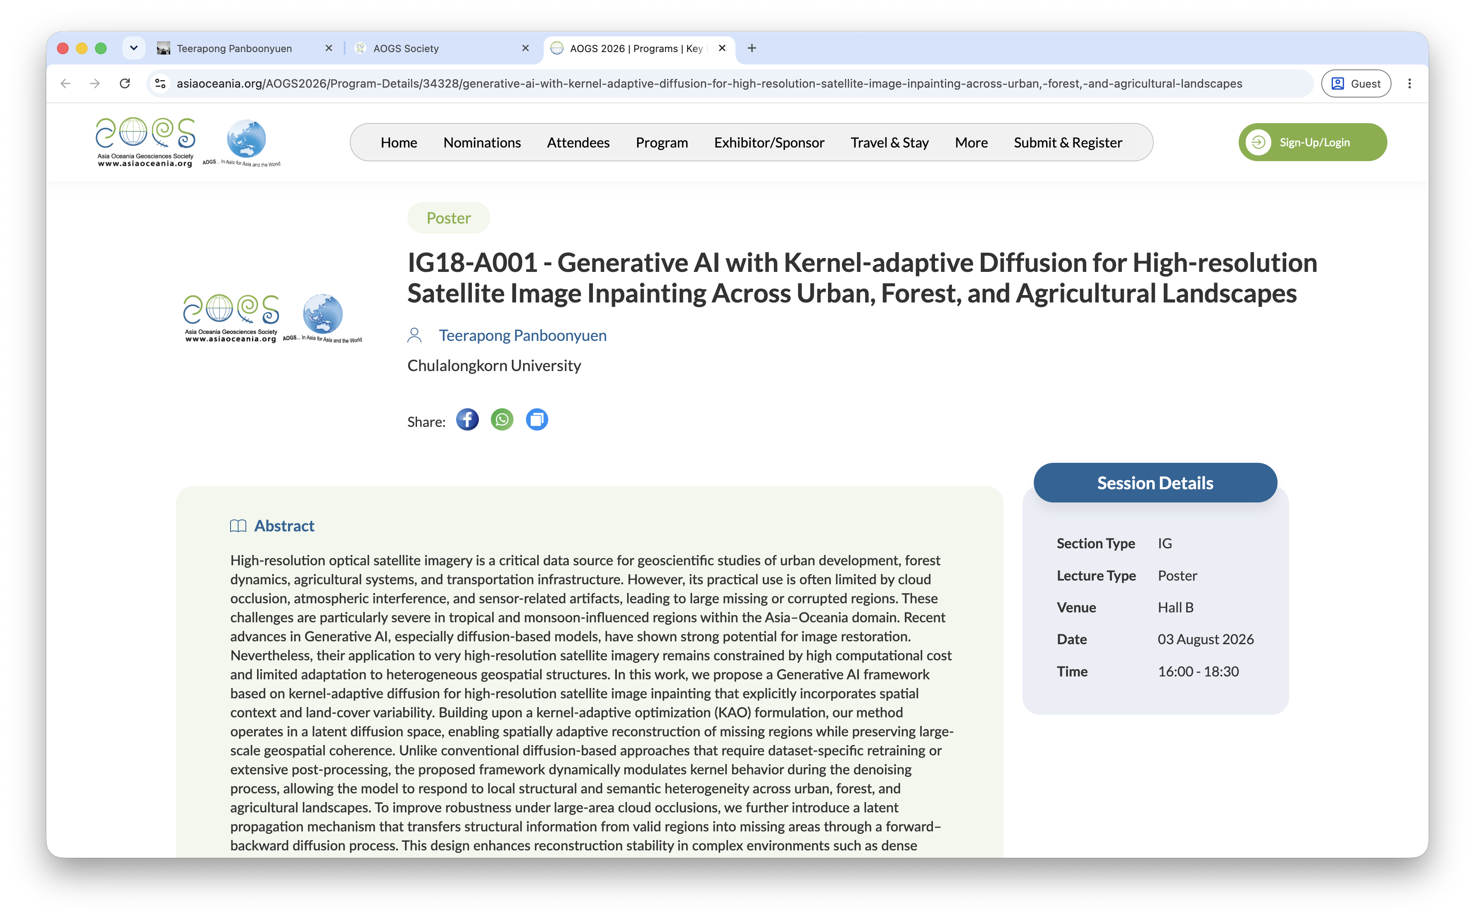The width and height of the screenshot is (1475, 919).
Task: Click the AOGS thumbnail beside the title
Action: (272, 319)
